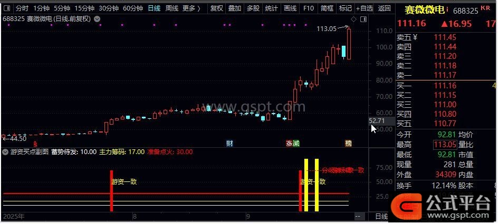Switch to the 60分钟 timeframe tab
This screenshot has width=499, height=224.
[133, 8]
